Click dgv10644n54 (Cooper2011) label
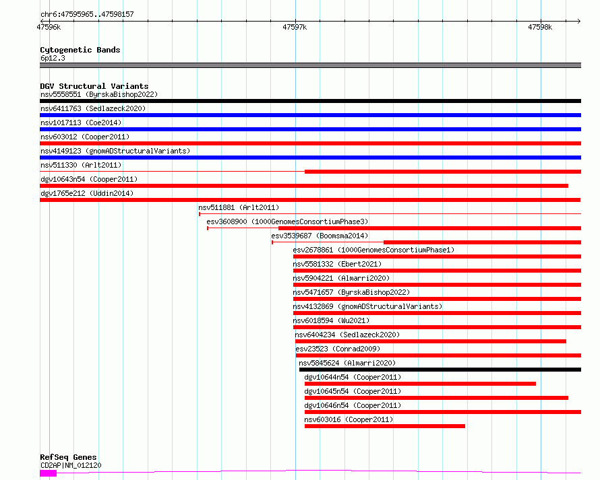This screenshot has height=480, width=600. 353,377
